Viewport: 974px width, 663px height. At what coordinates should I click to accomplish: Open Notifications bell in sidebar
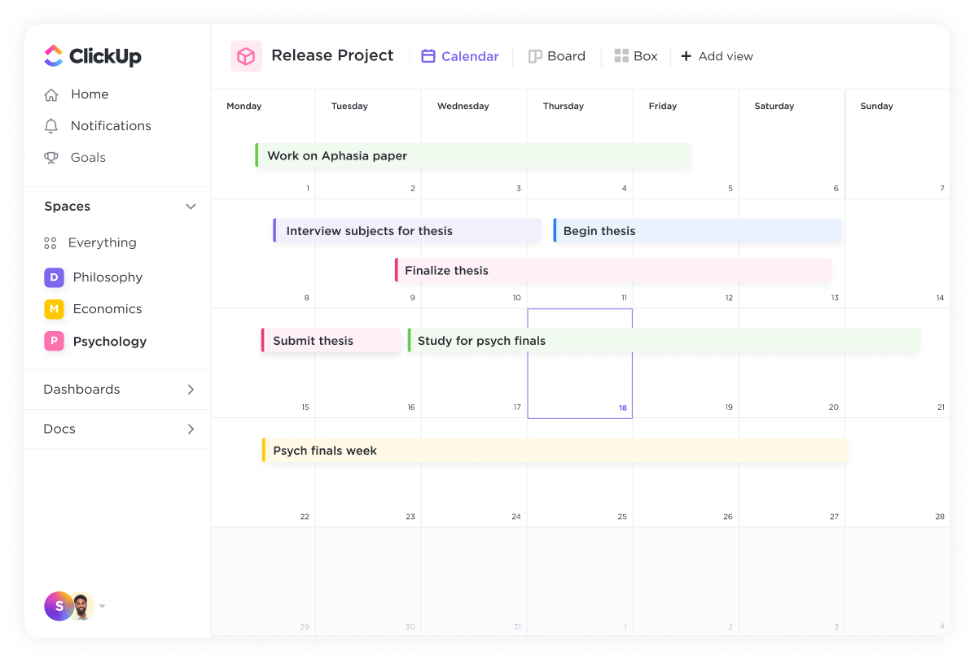click(x=51, y=126)
